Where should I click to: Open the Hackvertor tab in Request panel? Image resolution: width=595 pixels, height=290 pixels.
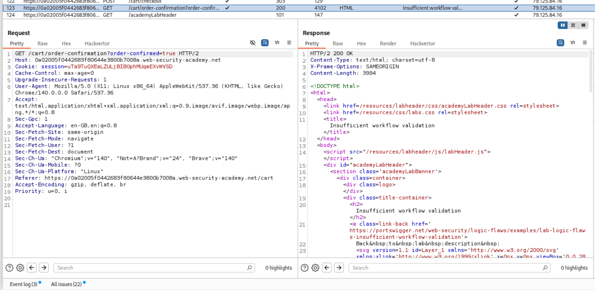97,43
